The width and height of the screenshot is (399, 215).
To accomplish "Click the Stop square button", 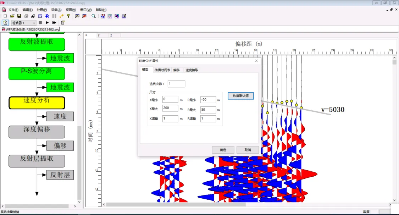I will [40, 23].
